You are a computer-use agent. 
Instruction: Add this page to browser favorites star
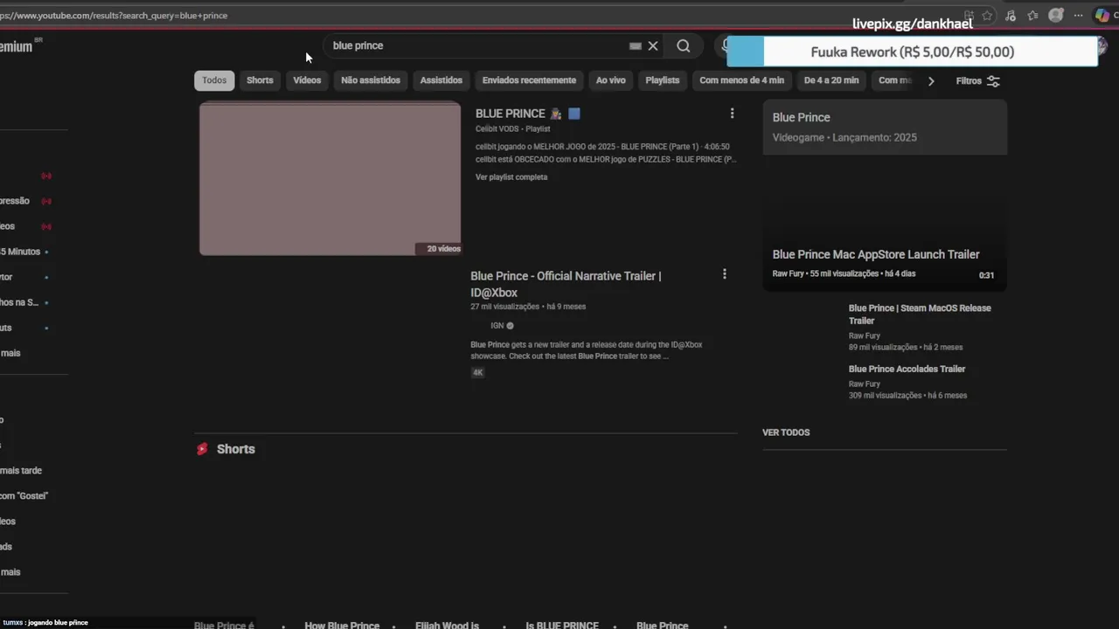(x=987, y=16)
